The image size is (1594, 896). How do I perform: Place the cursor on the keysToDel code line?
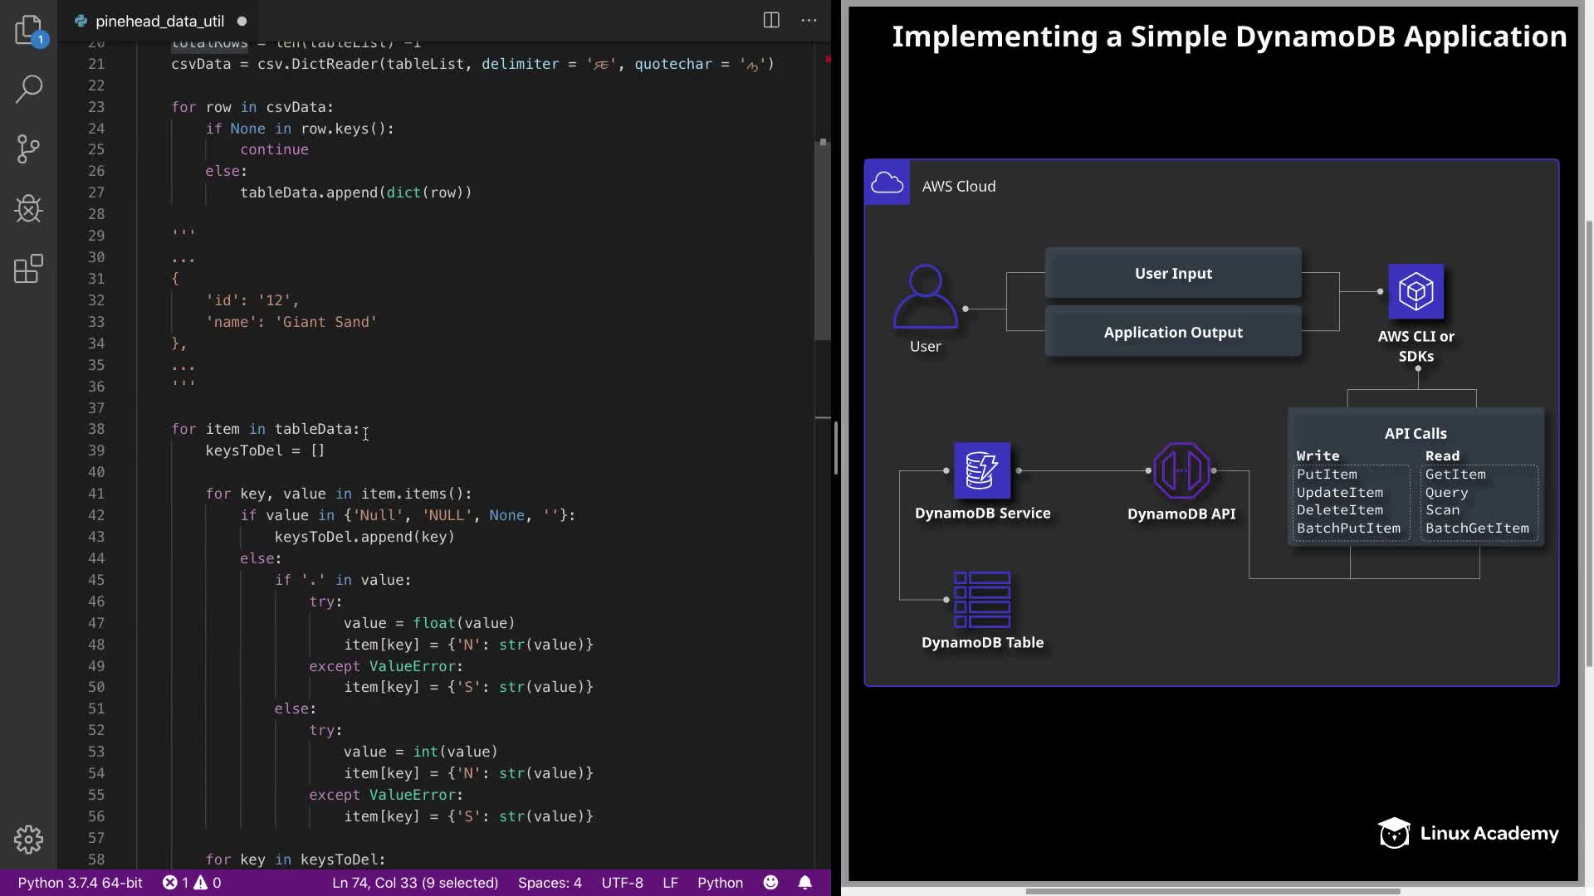coord(266,450)
